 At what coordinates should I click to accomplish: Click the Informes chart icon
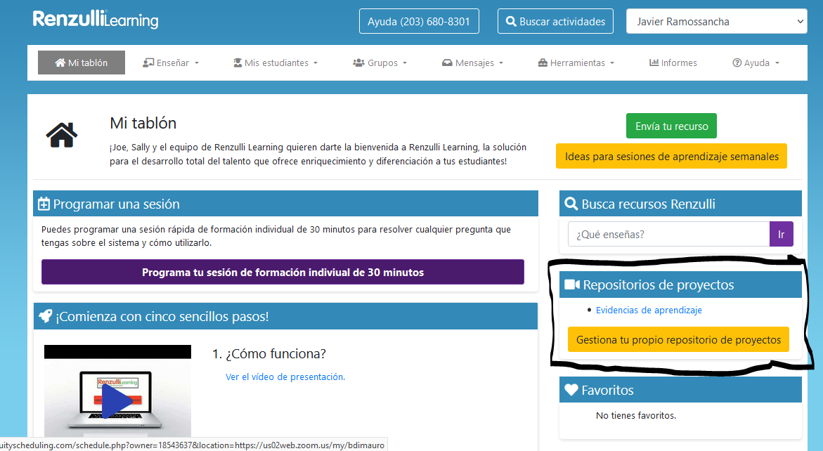(654, 63)
